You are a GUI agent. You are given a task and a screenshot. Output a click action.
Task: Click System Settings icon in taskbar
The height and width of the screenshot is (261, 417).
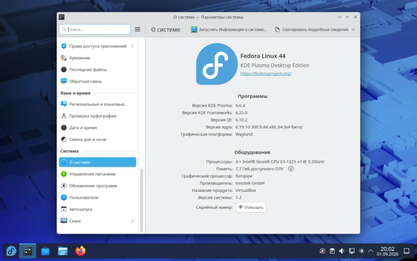point(28,251)
